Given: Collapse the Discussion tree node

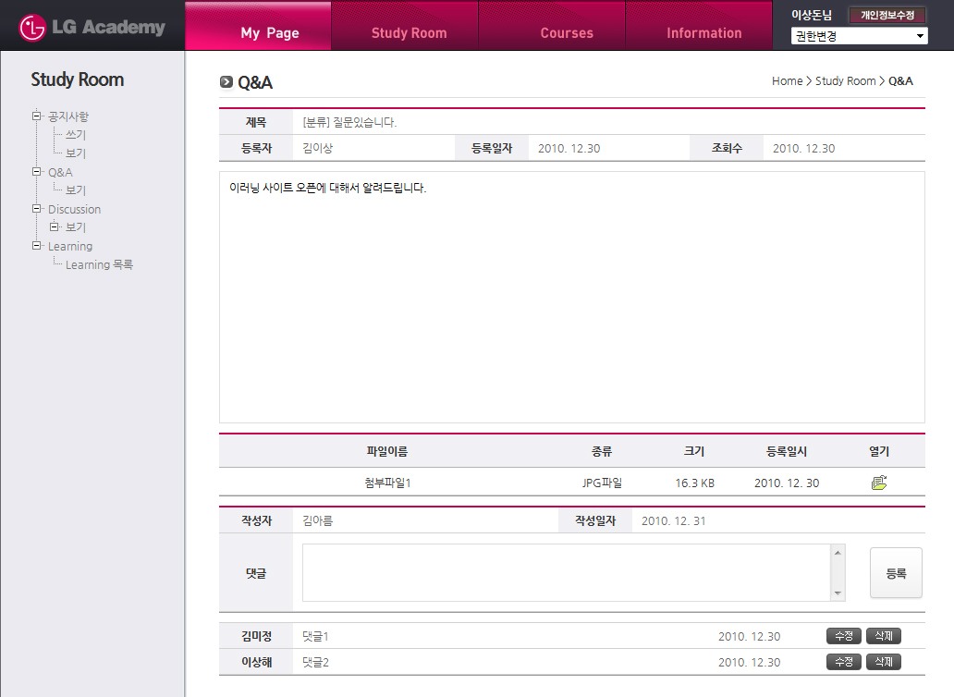Looking at the screenshot, I should point(37,209).
